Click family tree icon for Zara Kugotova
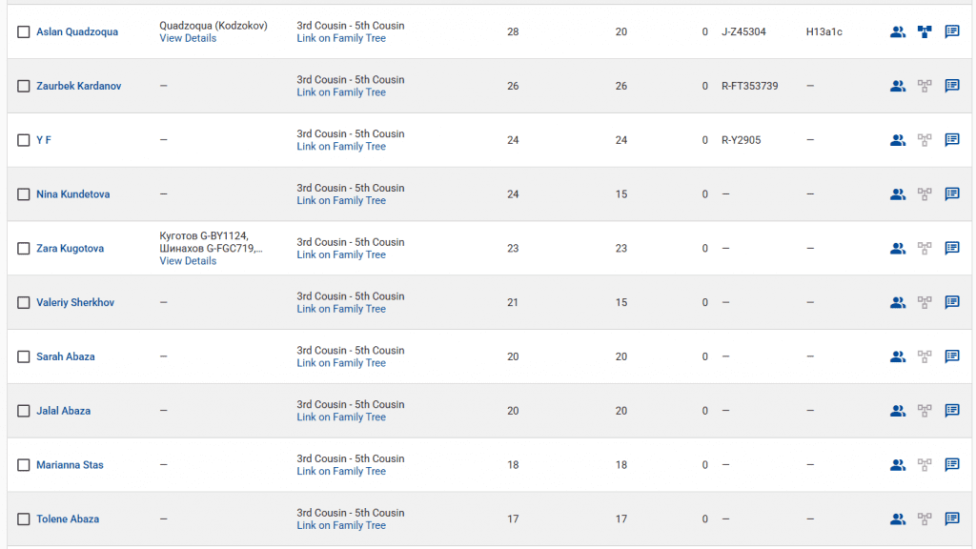This screenshot has width=976, height=549. tap(925, 249)
